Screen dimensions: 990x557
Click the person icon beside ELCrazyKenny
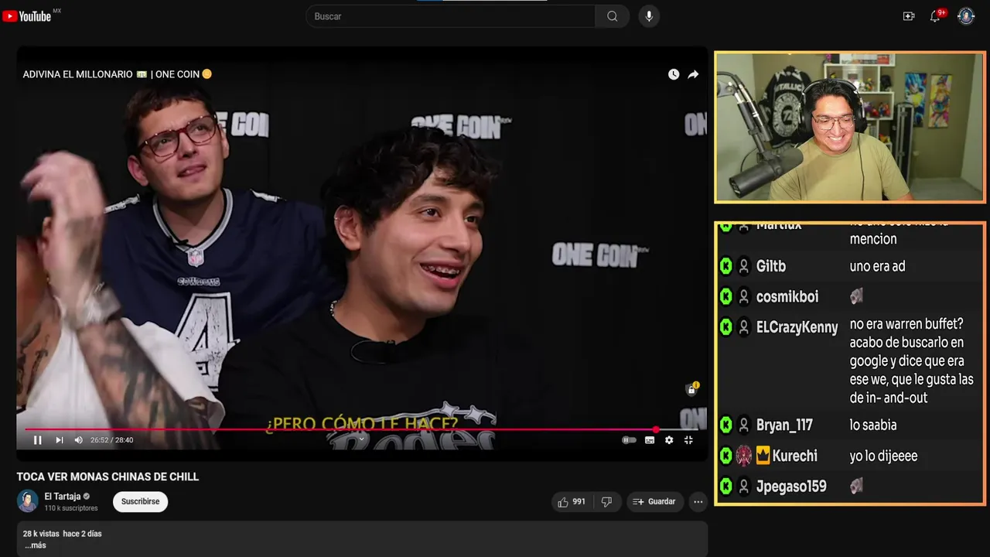(744, 327)
